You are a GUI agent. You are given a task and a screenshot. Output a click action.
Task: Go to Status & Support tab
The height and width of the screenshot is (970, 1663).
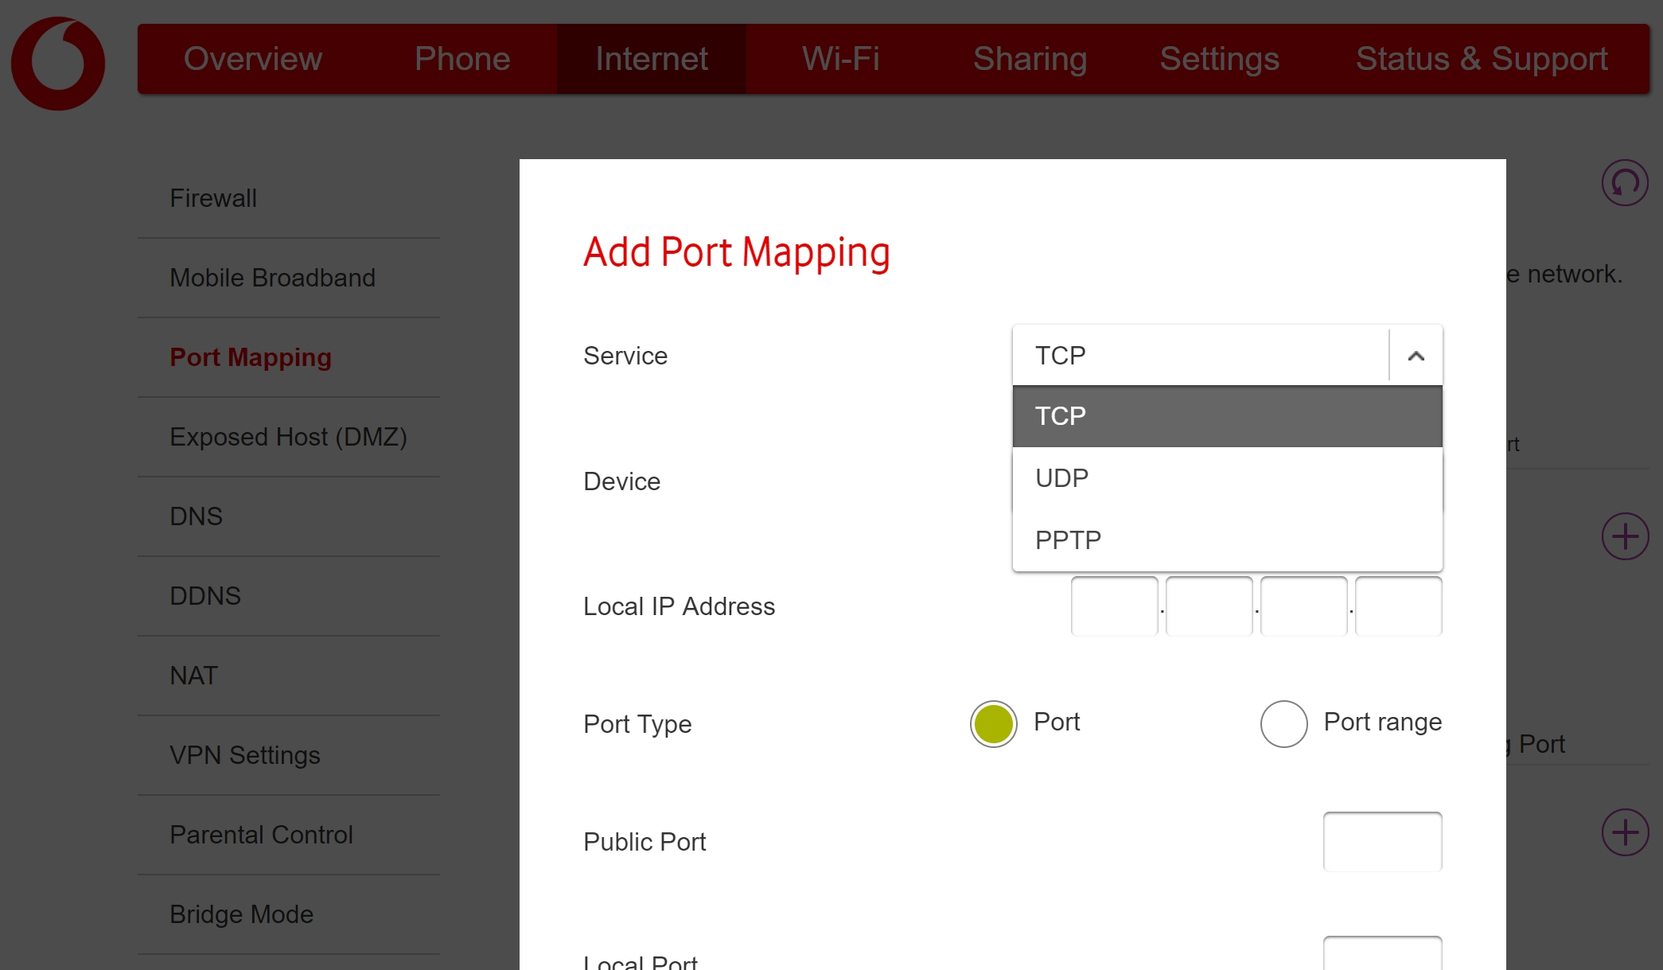pyautogui.click(x=1482, y=59)
